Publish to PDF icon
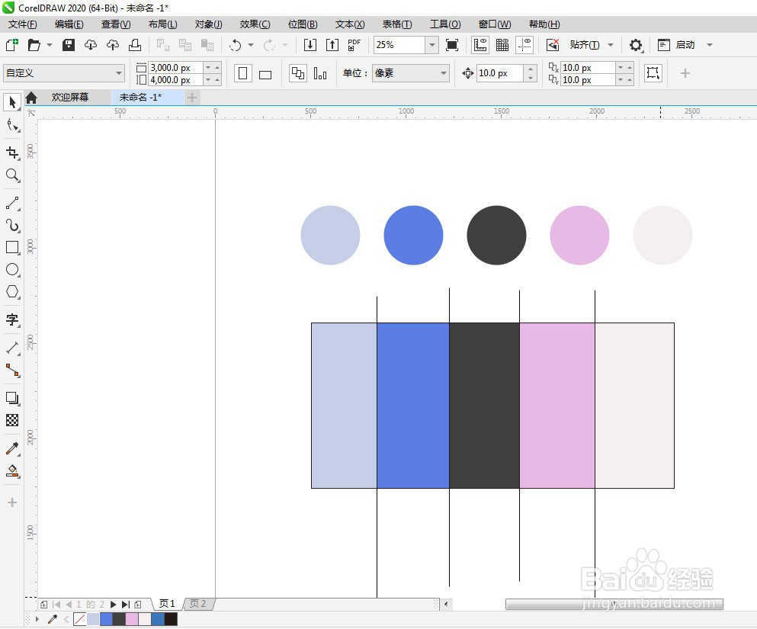 (354, 45)
